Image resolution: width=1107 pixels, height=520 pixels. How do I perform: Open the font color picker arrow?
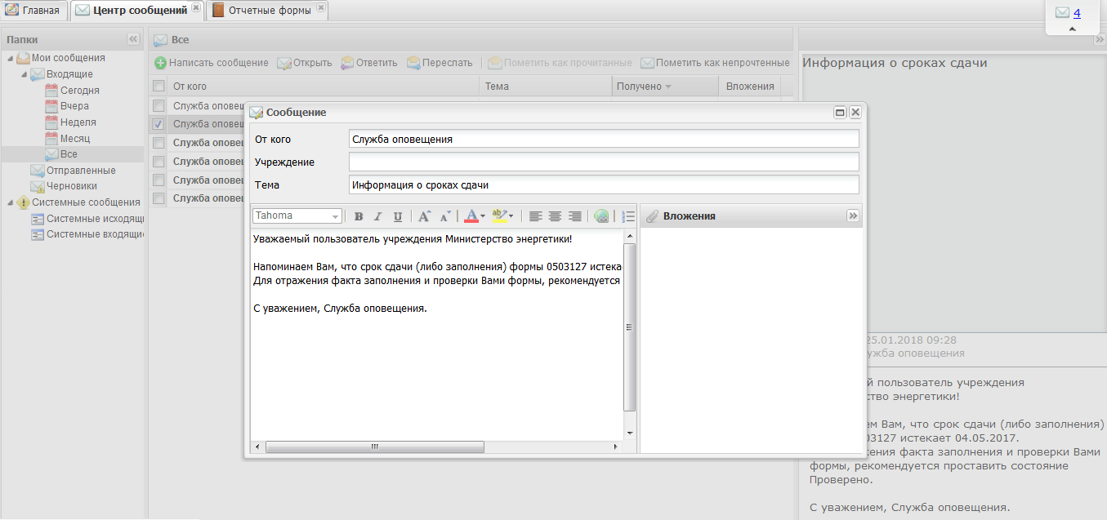pyautogui.click(x=483, y=216)
